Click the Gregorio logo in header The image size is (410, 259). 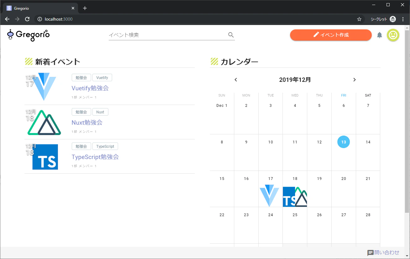coord(28,35)
